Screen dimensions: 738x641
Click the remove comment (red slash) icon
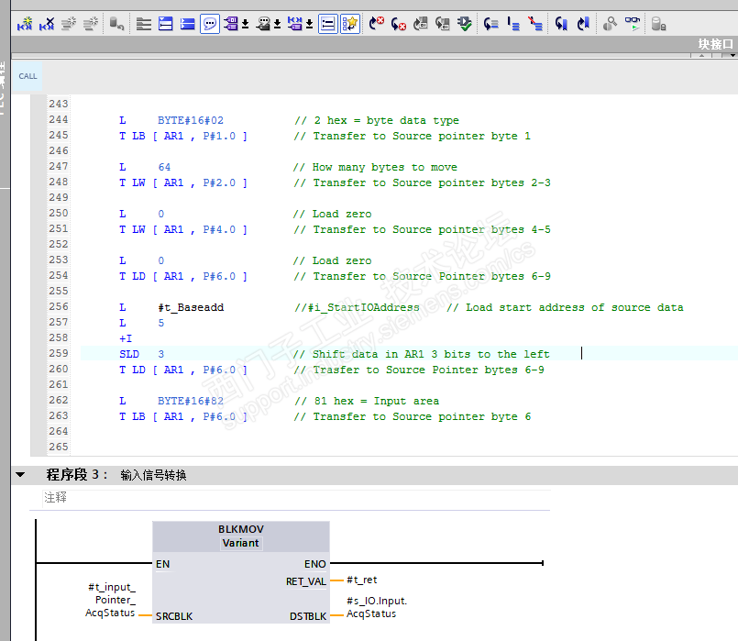point(534,24)
